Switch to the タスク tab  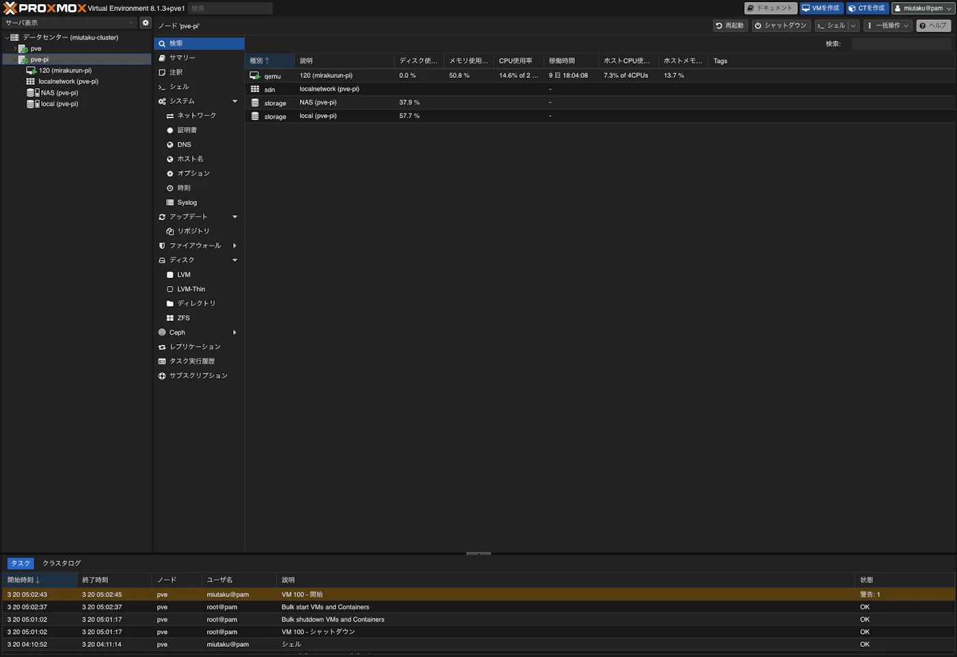click(x=21, y=563)
